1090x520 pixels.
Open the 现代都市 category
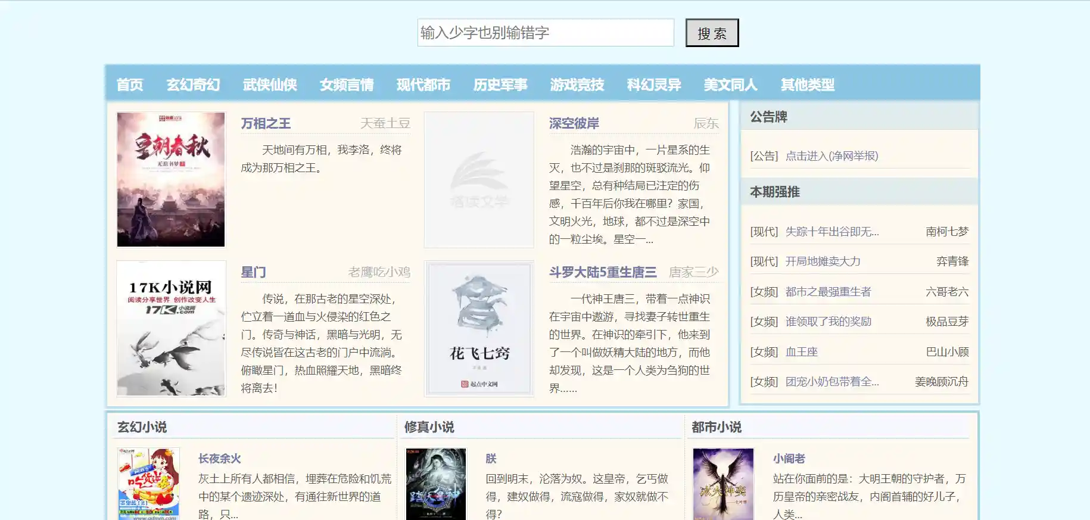pos(423,85)
